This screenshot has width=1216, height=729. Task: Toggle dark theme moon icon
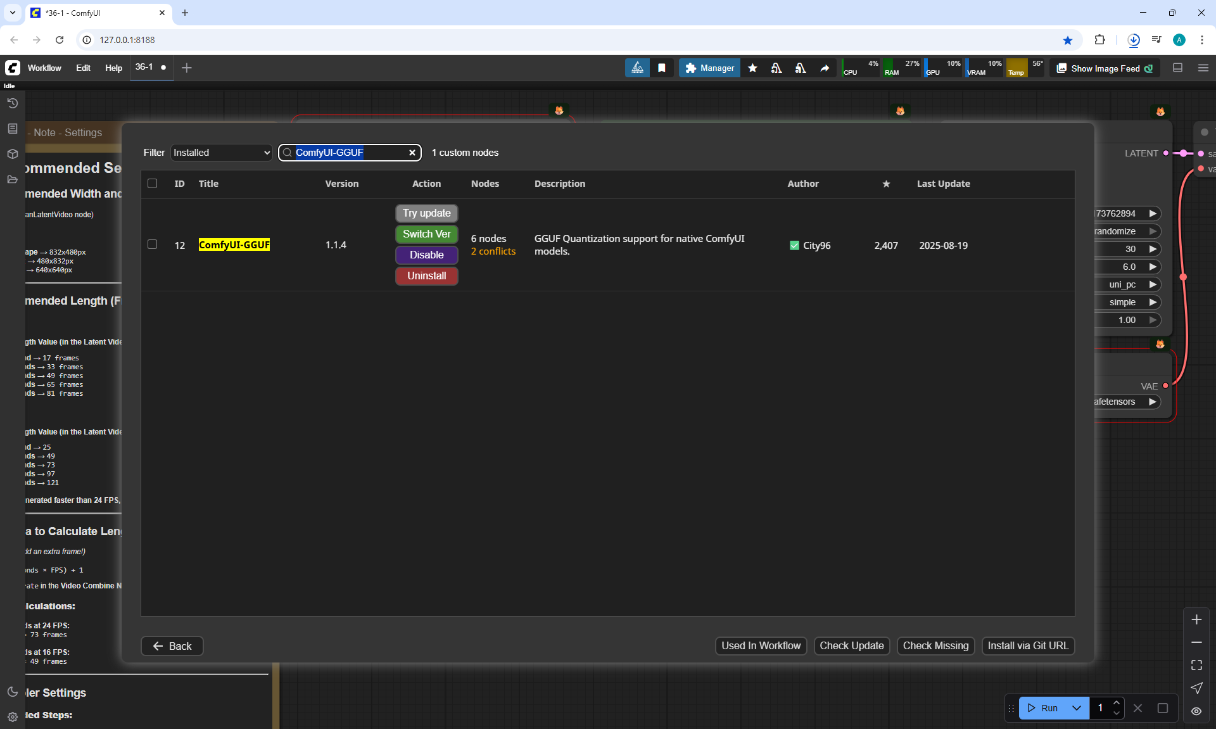click(x=12, y=692)
